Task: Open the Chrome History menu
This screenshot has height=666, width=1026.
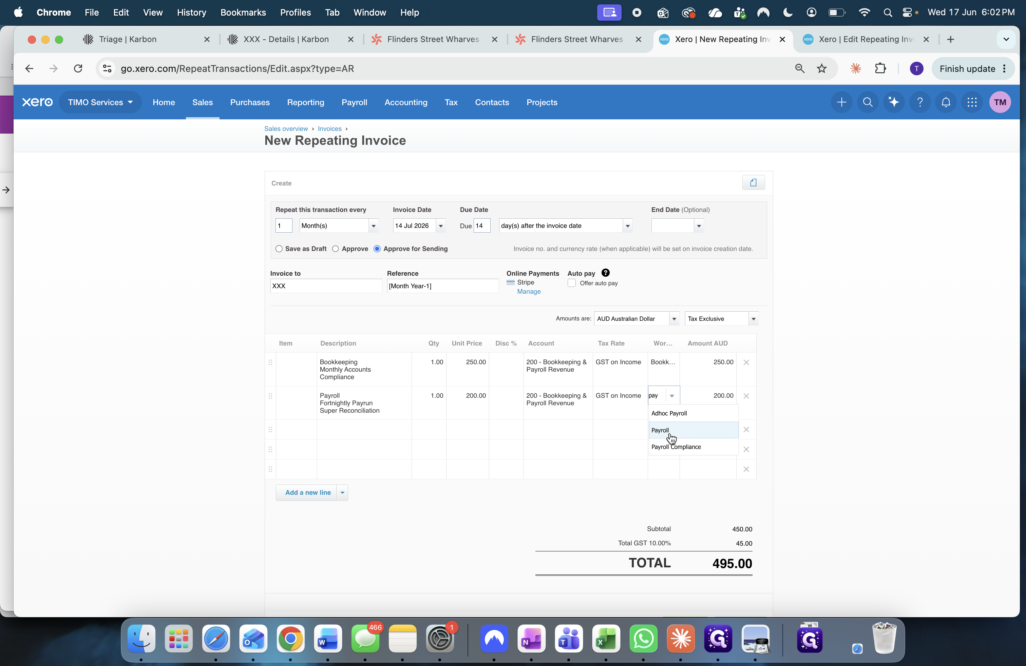Action: click(x=191, y=13)
